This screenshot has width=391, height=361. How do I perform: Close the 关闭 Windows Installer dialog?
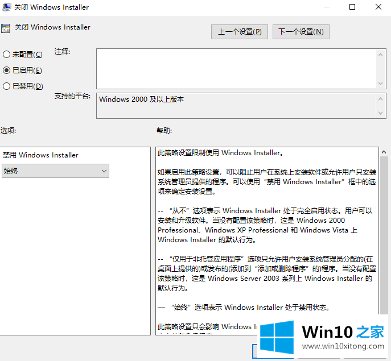coord(378,7)
